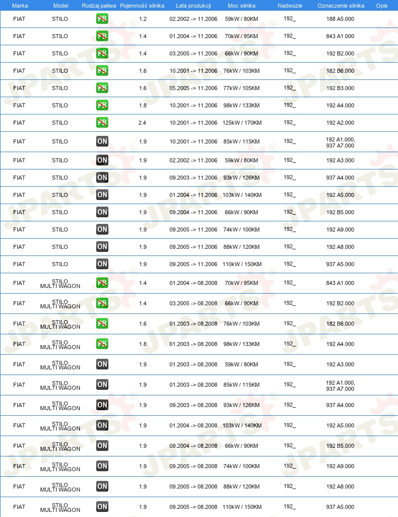Click petrol icon in row dated 03.2005 -> 11.2006
This screenshot has height=517, width=398.
tap(102, 53)
